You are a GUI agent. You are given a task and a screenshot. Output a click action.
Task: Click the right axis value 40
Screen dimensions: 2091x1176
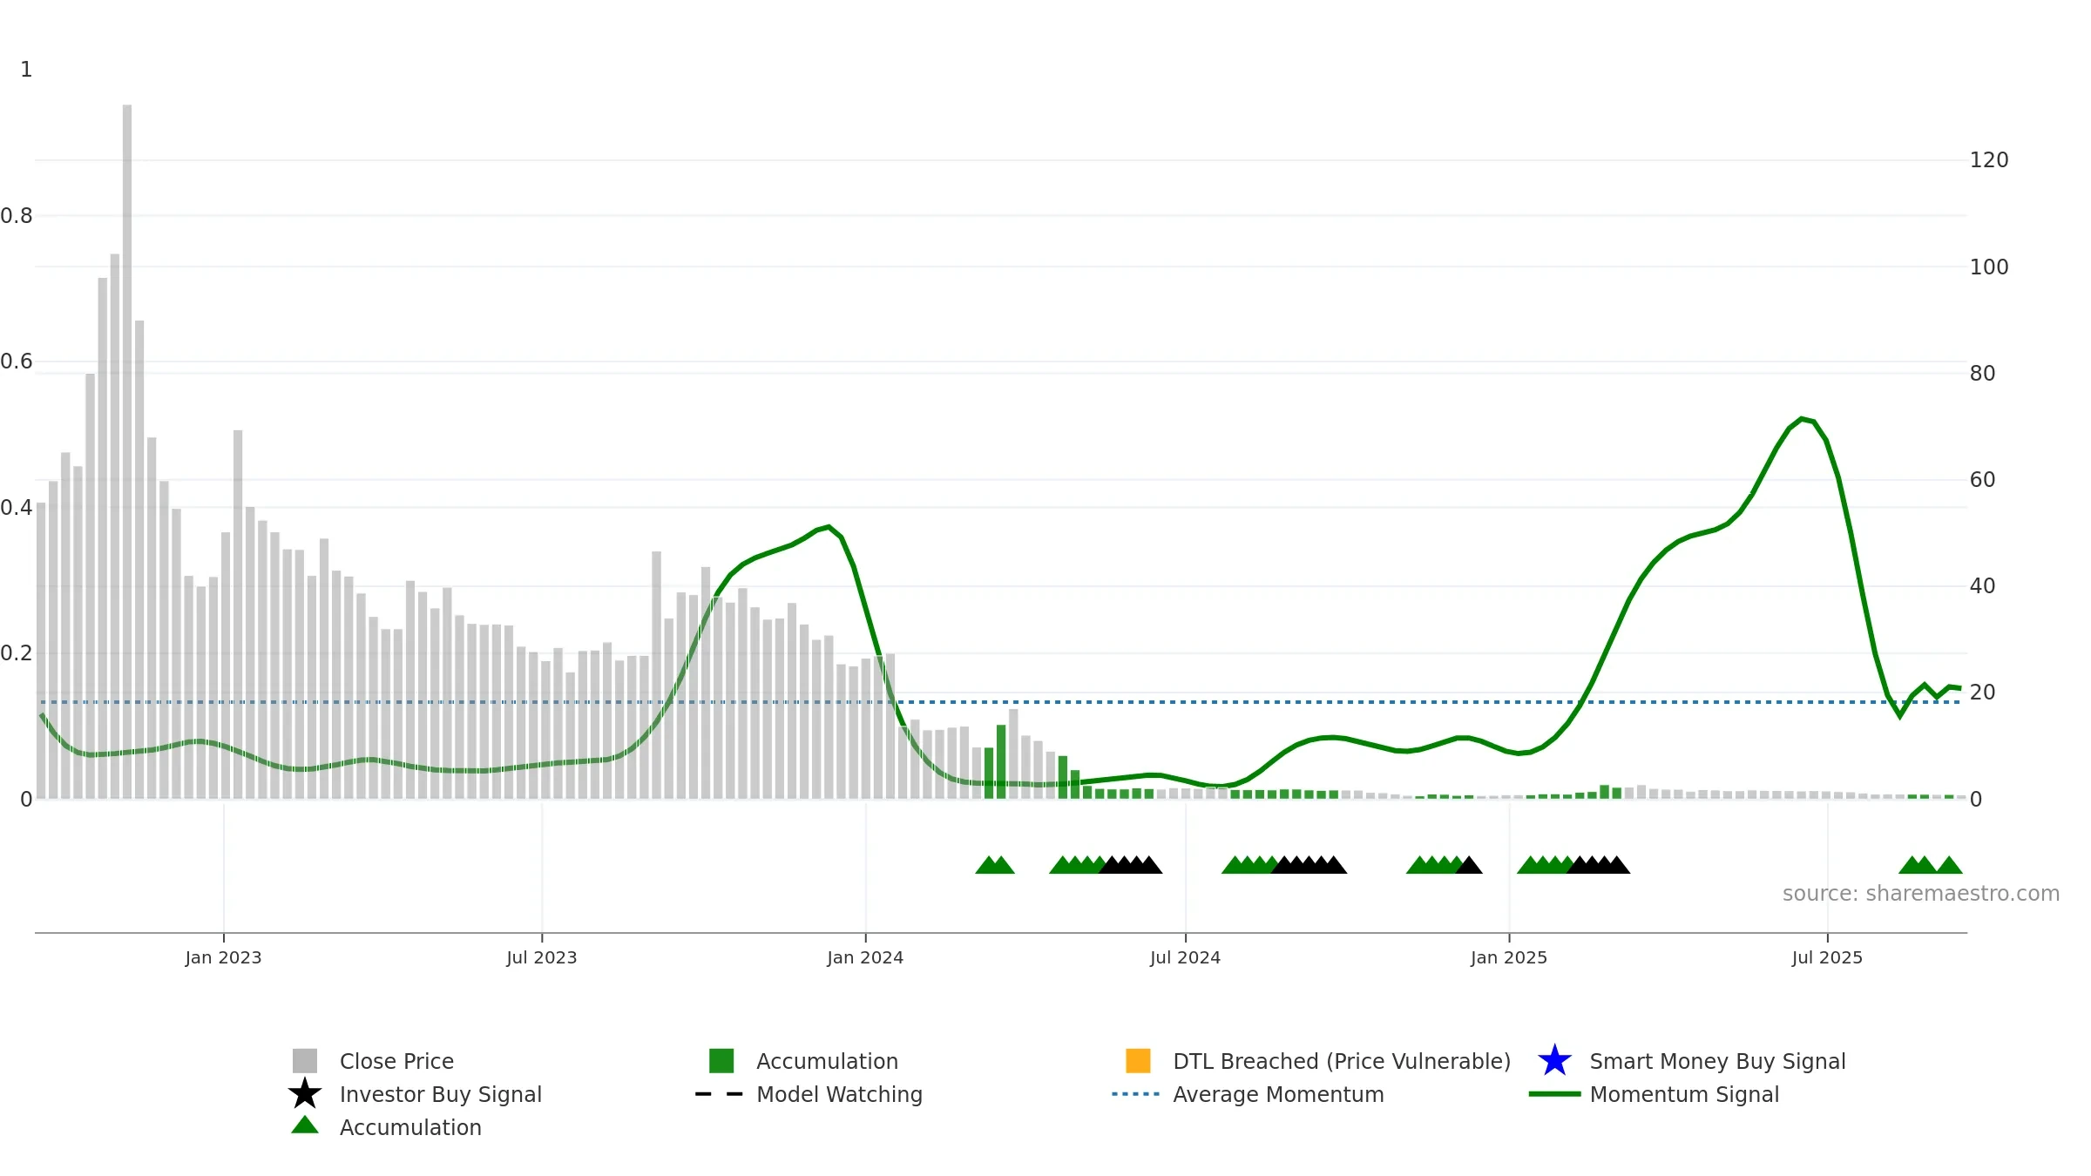click(x=1982, y=586)
